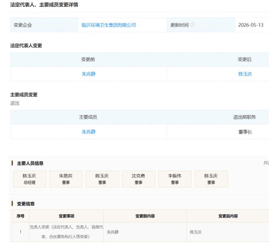Click row number 1 in 变更信息 table

click(20, 232)
